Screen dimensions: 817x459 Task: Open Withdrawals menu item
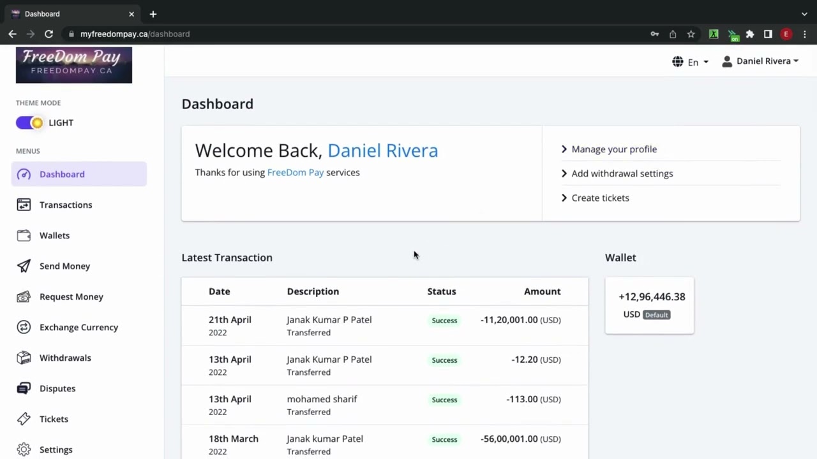[79, 358]
